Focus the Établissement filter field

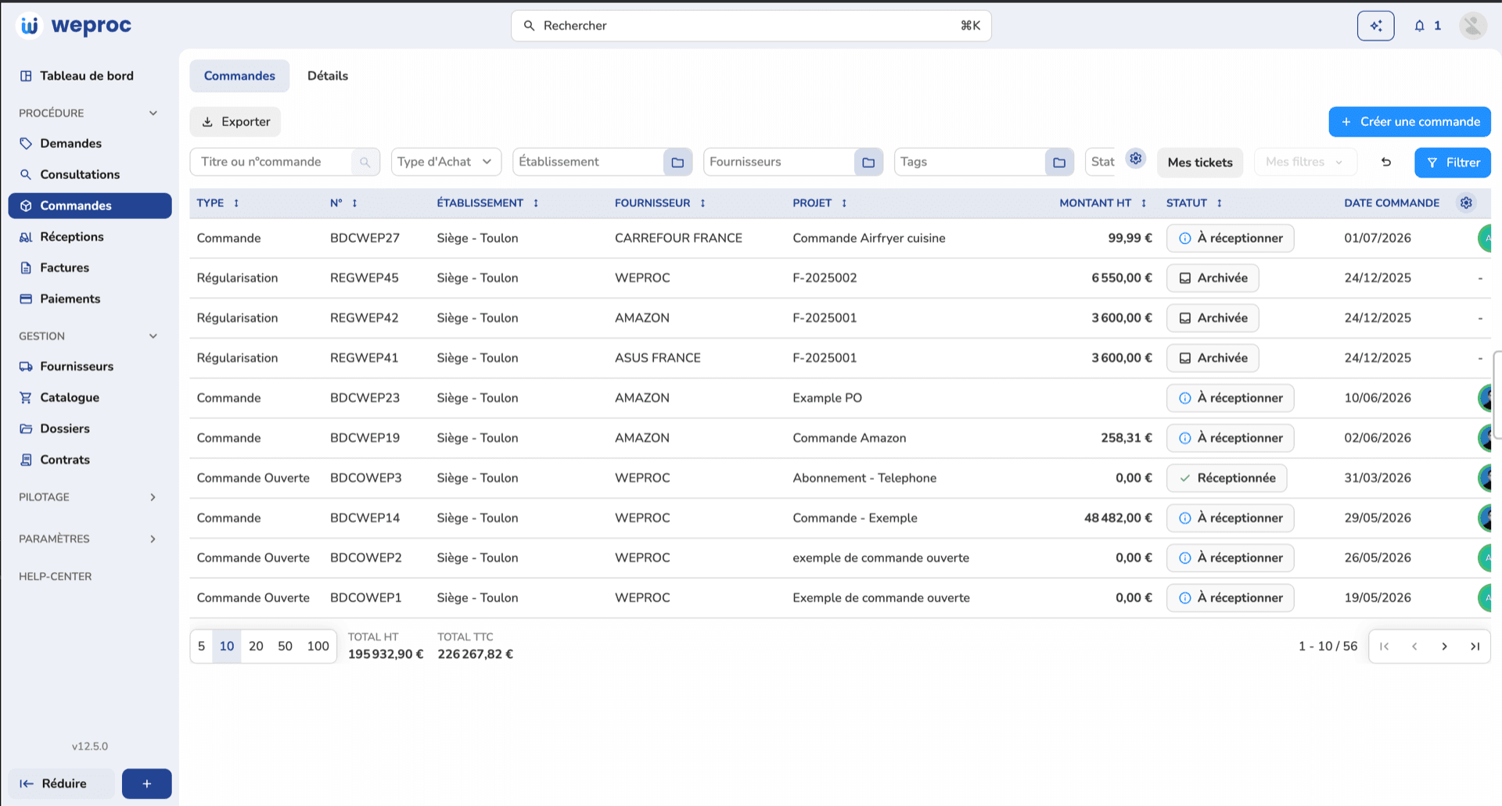[x=588, y=162]
